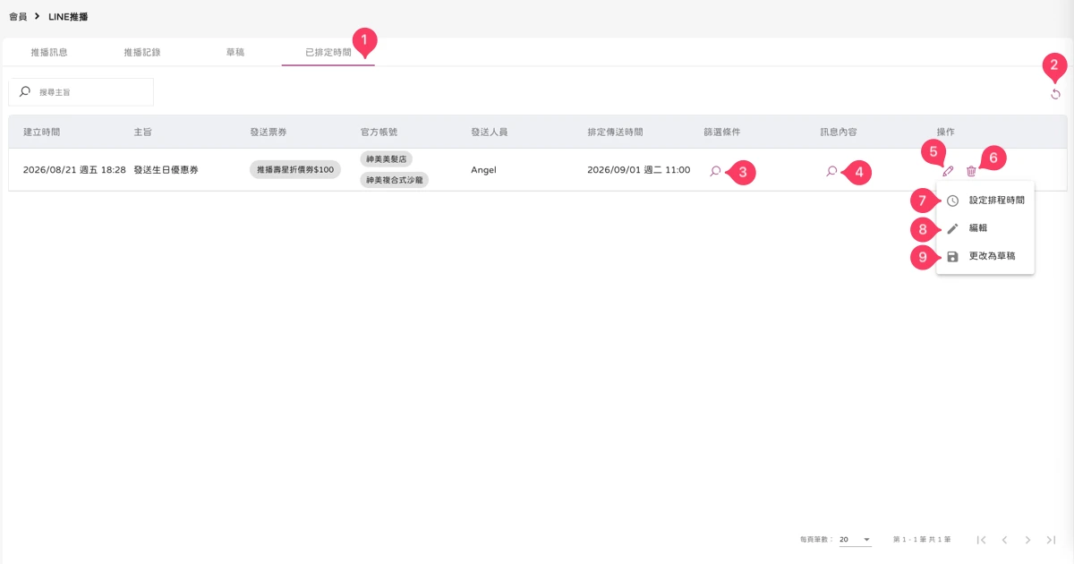Select the 草稿 tab
This screenshot has width=1074, height=564.
235,52
